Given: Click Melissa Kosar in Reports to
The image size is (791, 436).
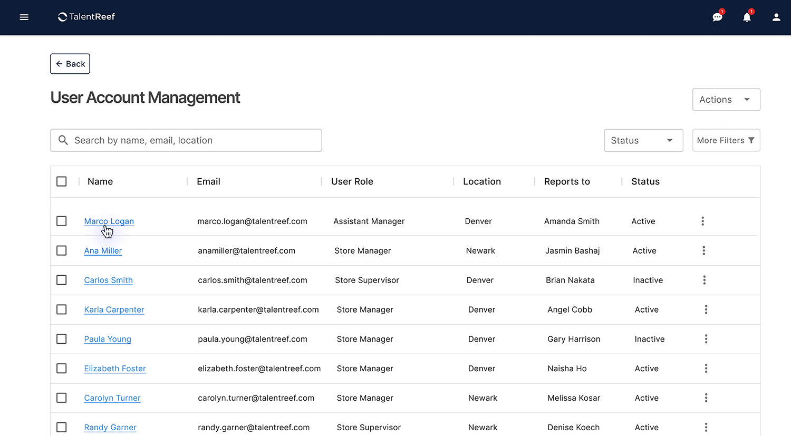Looking at the screenshot, I should tap(574, 399).
